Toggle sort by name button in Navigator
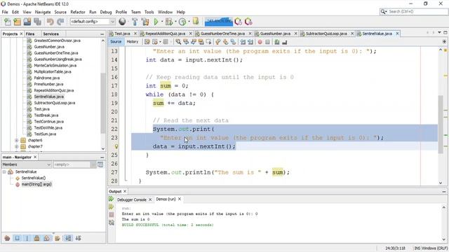 (68, 238)
